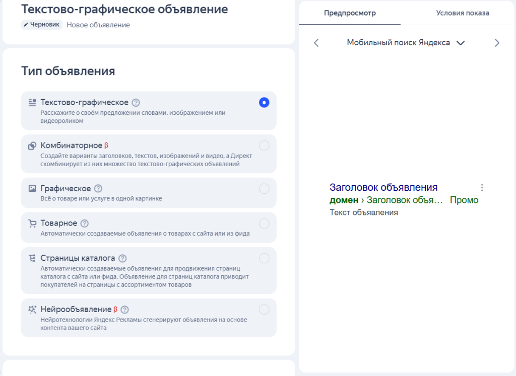Click Товарное description about фид

click(x=145, y=234)
